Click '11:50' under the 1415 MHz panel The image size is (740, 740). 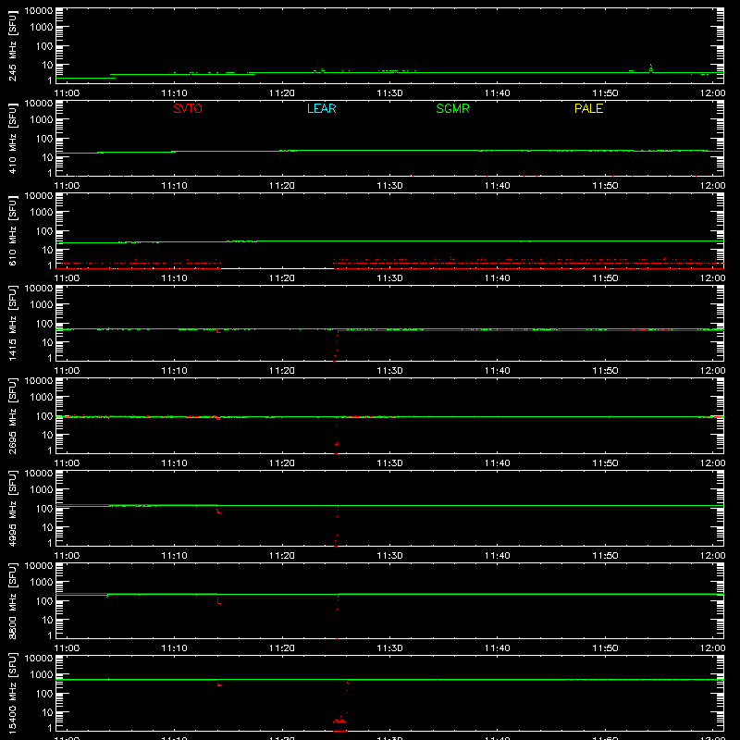pyautogui.click(x=605, y=371)
